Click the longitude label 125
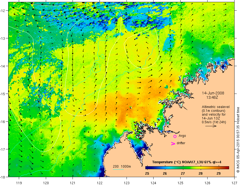This screenshot has height=185, width=240. pos(181,183)
